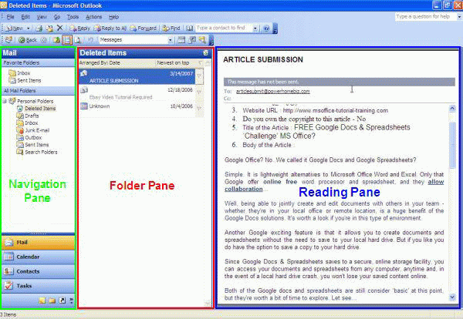
Task: Open the Address Book icon
Action: 190,29
